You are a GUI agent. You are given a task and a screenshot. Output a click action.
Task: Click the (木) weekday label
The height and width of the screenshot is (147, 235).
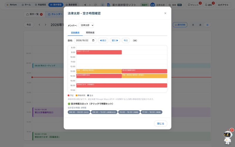(135, 41)
